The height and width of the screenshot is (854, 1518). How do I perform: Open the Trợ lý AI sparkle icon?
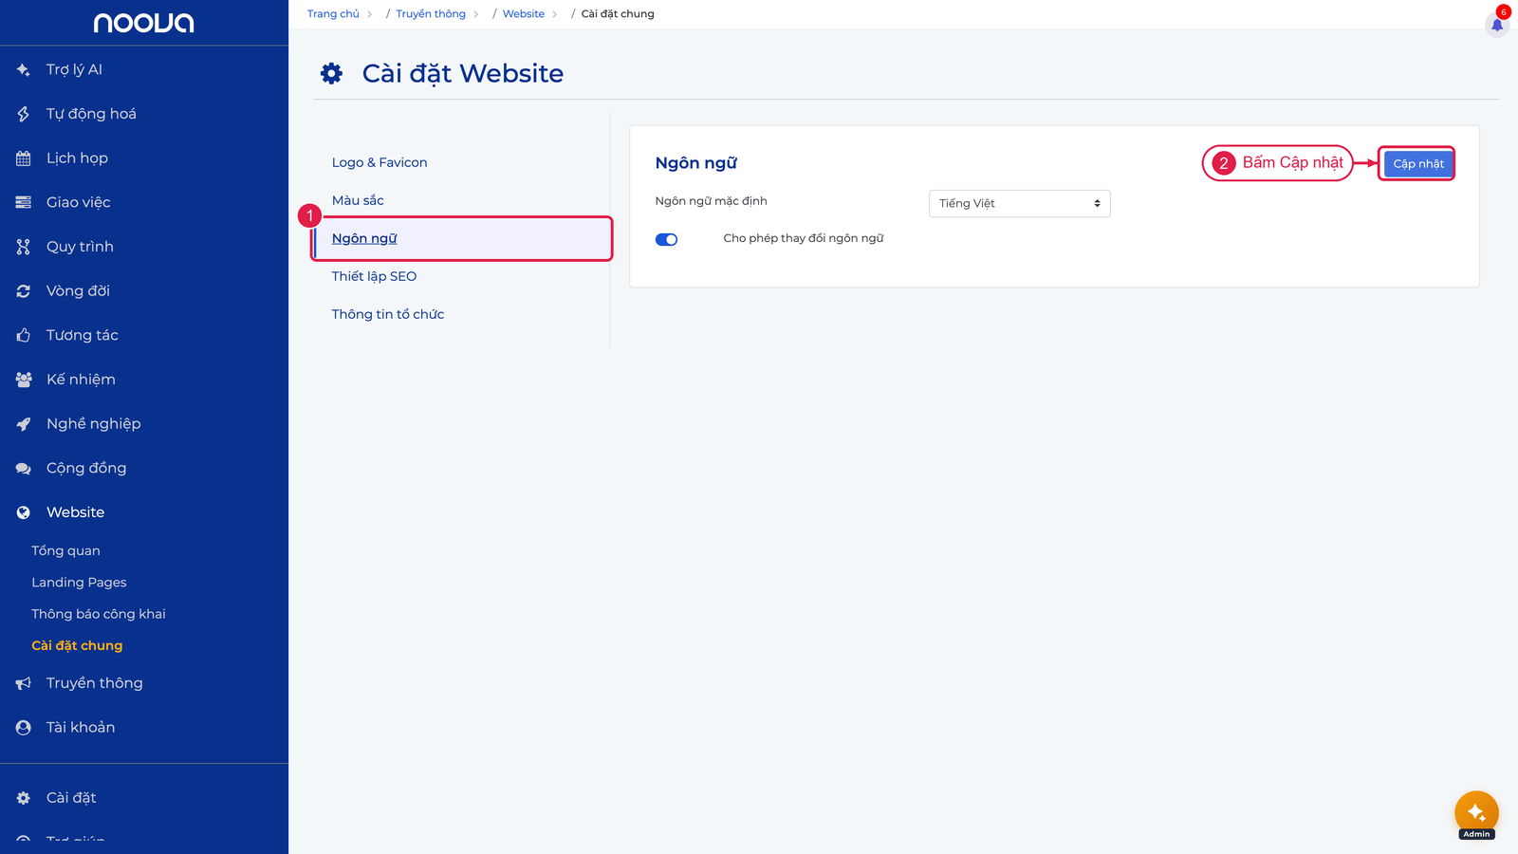click(24, 69)
